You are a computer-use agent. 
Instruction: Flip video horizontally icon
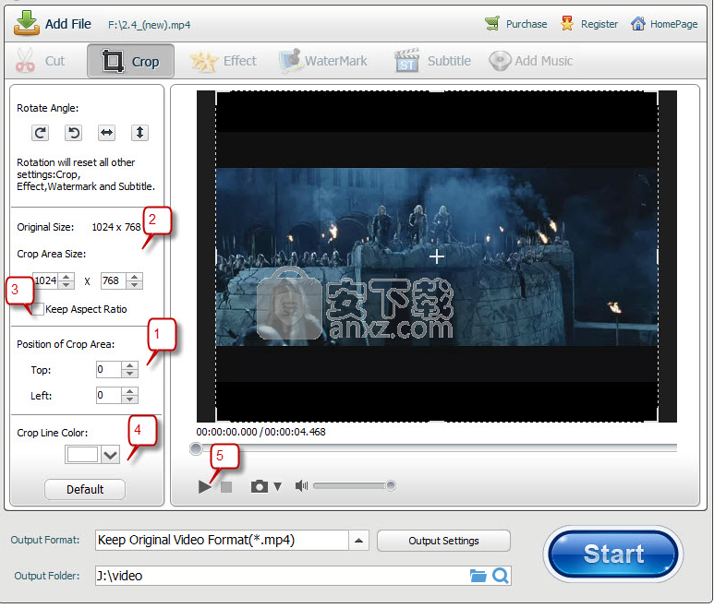tap(106, 133)
